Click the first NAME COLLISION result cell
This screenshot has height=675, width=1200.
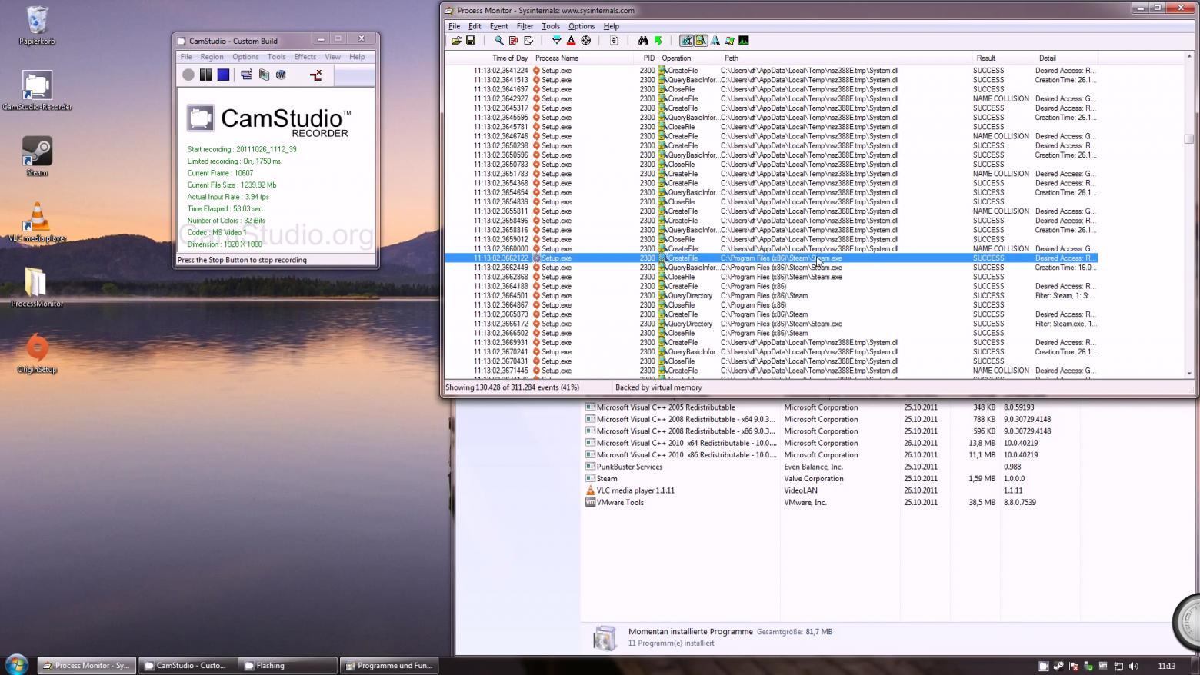[1001, 98]
